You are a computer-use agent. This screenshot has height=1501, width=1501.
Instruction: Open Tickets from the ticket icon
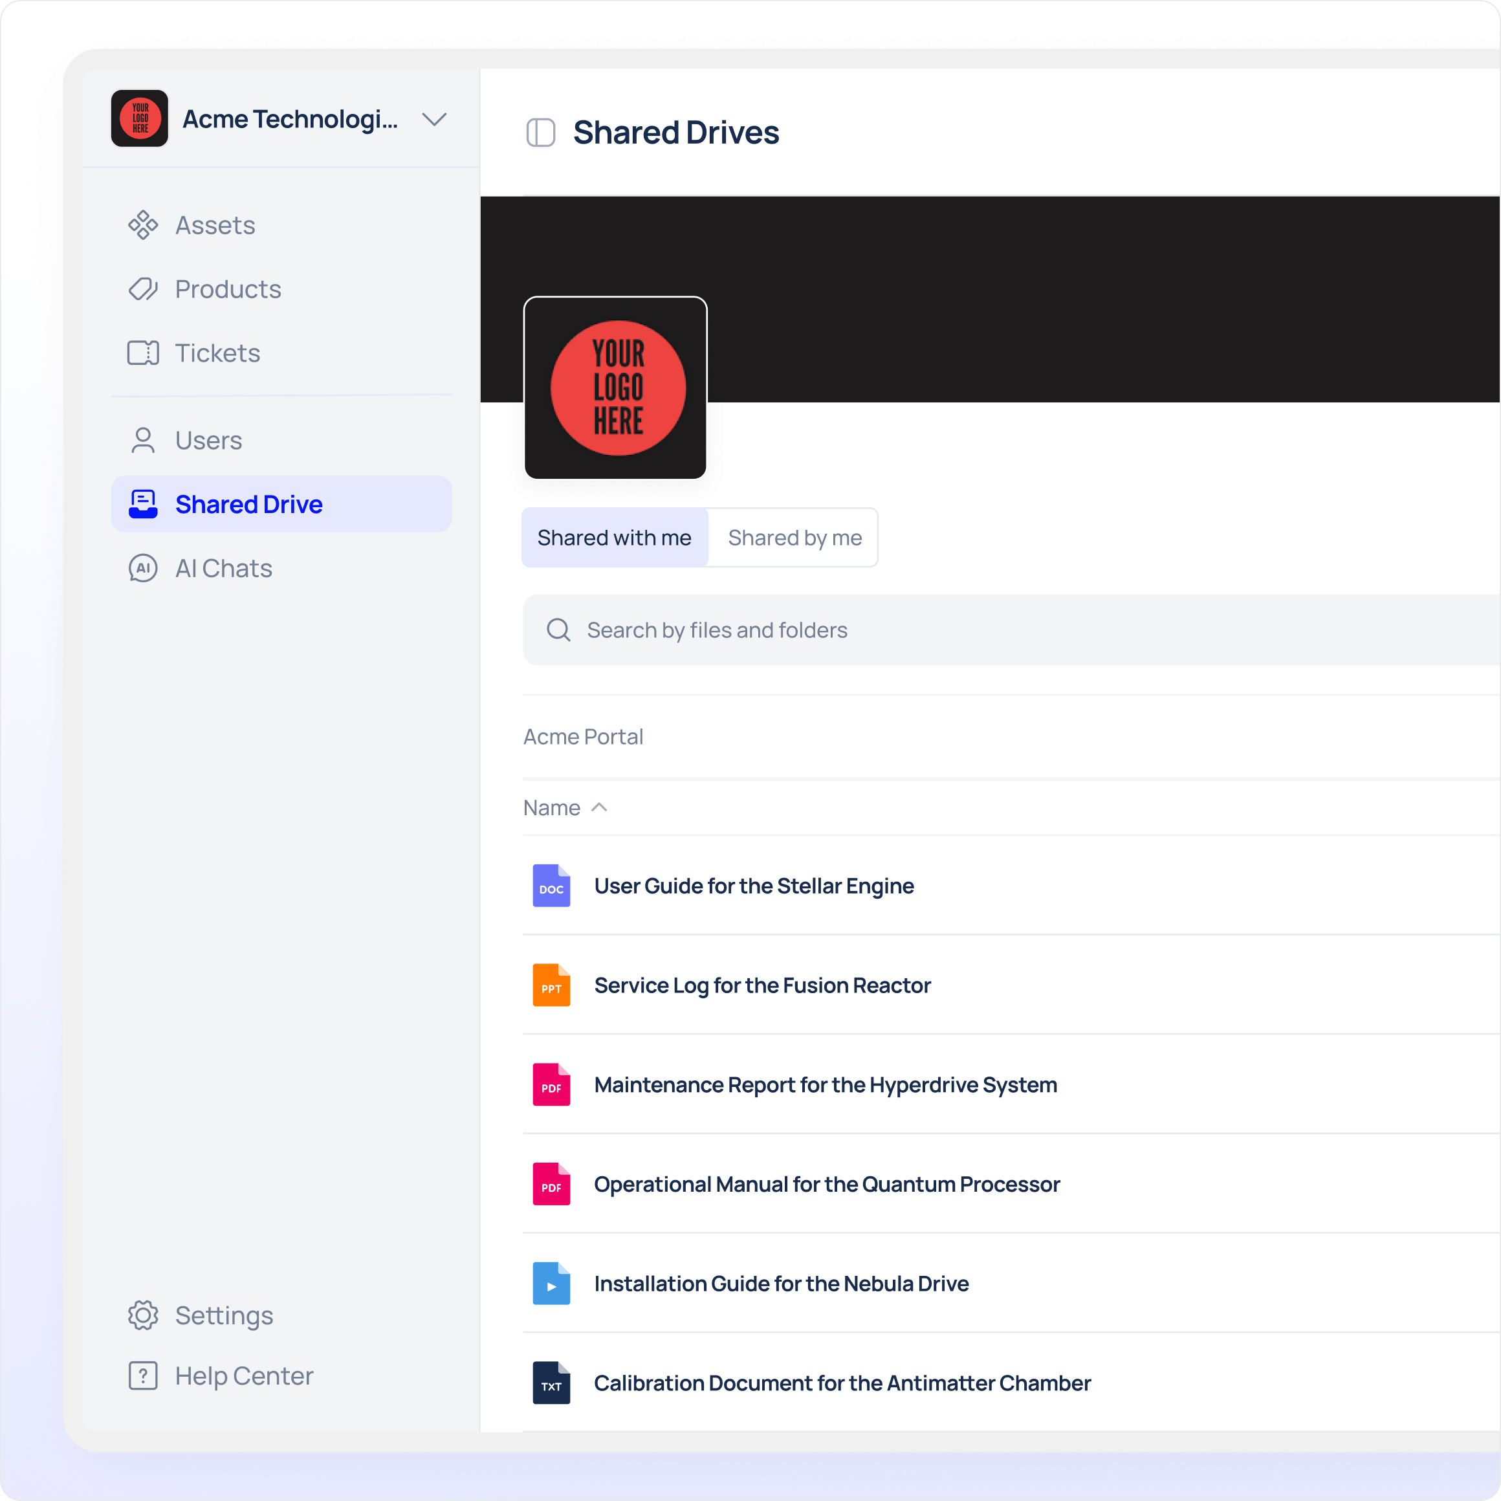tap(143, 353)
